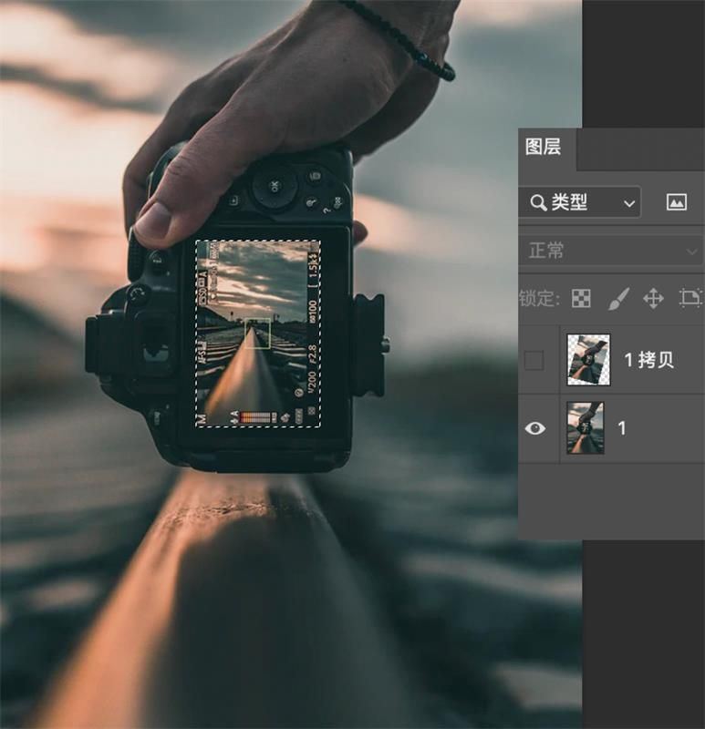The width and height of the screenshot is (705, 729).
Task: Switch to the 图层 panel tab
Action: 544,148
